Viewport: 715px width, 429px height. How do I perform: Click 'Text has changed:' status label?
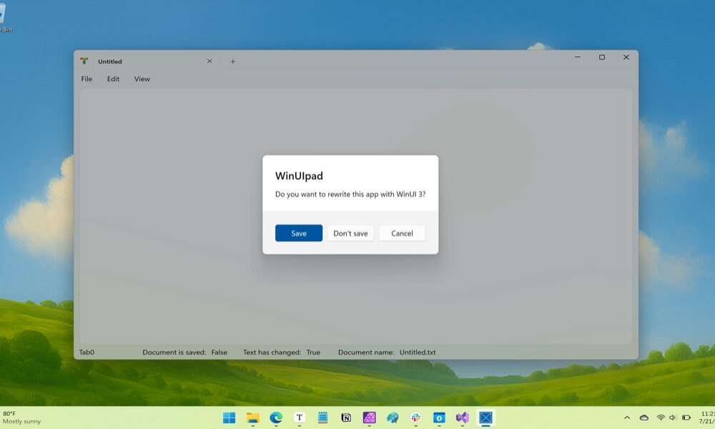pos(272,352)
